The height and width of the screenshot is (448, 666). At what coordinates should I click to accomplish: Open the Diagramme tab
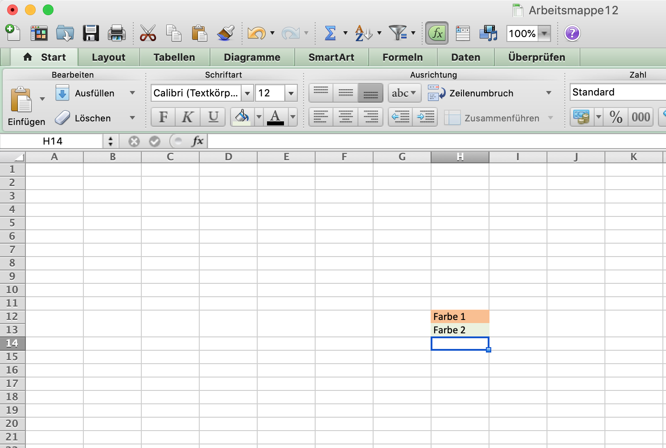252,57
